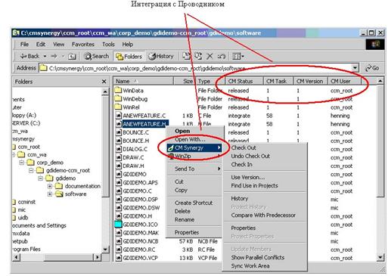Select the WinDebug folder icon
This screenshot has height=276, width=388.
point(118,98)
